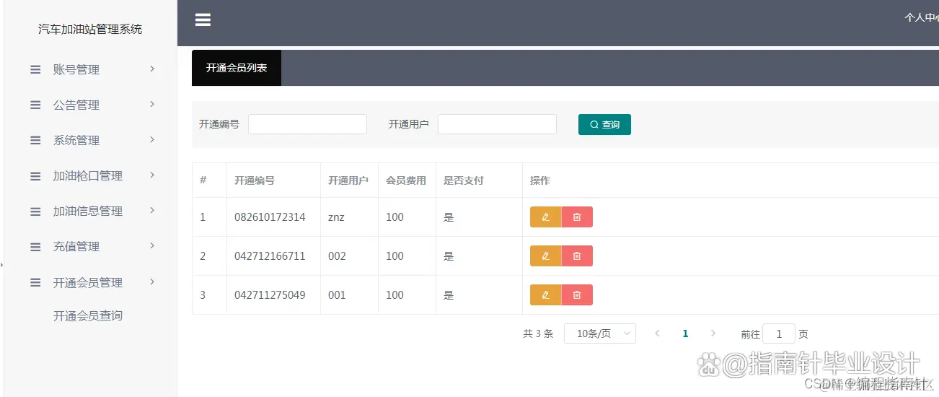Expand the 系统管理 menu chevron
This screenshot has width=939, height=397.
pos(152,139)
